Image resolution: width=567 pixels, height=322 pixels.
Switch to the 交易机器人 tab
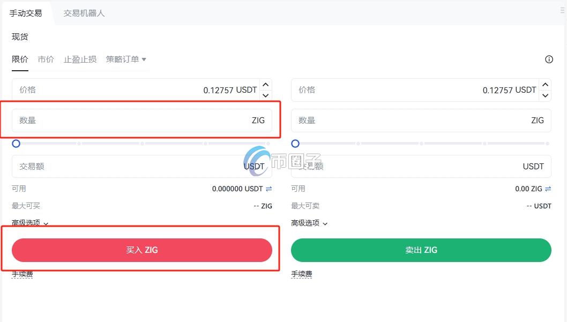84,13
